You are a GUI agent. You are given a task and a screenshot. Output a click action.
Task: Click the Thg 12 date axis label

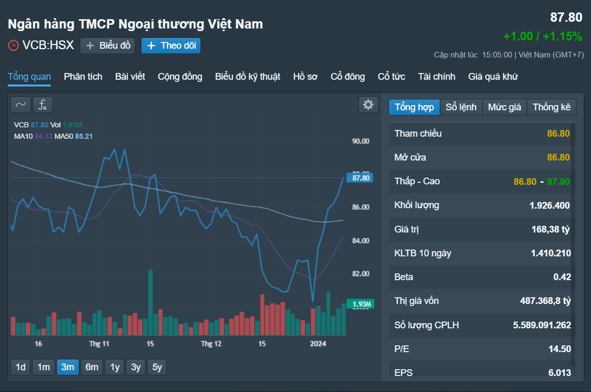211,344
